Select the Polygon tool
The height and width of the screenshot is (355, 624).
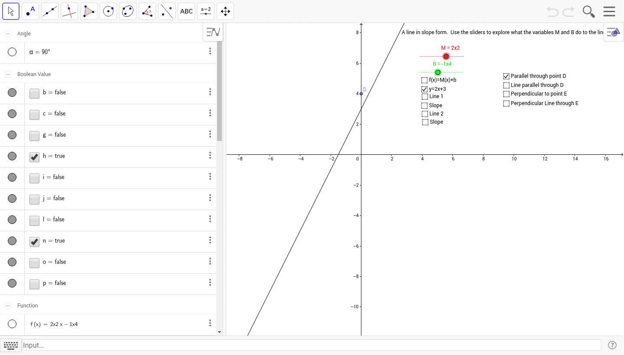[89, 11]
